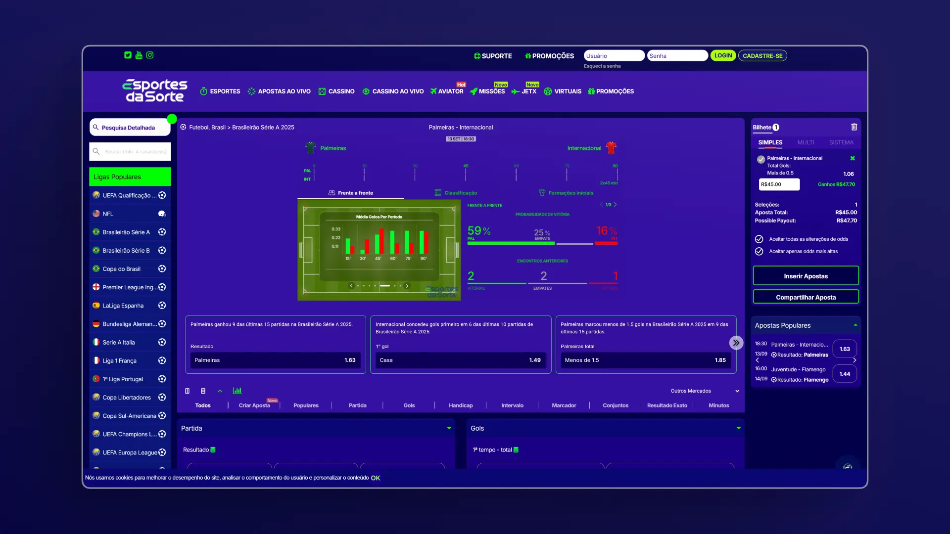Click soccer ball icon beside Brasileirão Série A
The width and height of the screenshot is (950, 534).
coord(162,232)
